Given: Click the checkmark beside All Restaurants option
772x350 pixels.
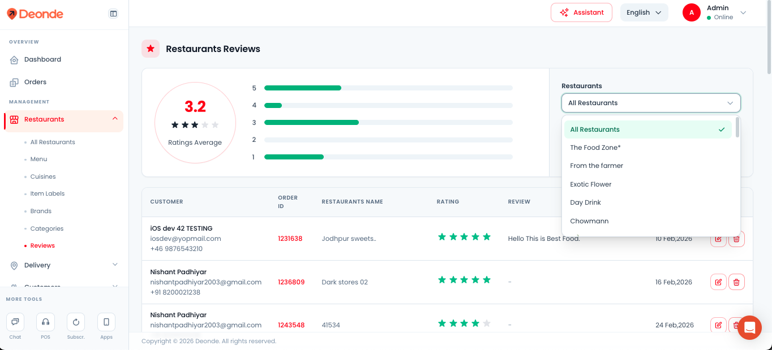Looking at the screenshot, I should pos(722,129).
